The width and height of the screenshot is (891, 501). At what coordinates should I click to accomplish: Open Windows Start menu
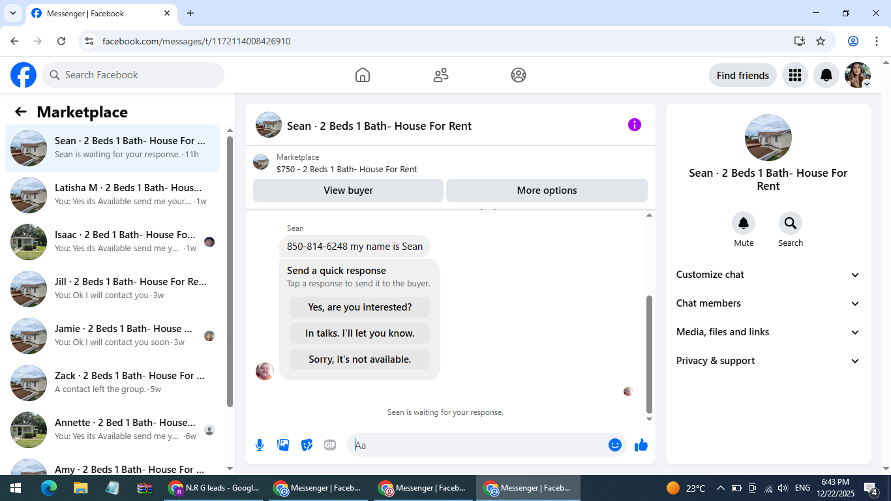16,488
